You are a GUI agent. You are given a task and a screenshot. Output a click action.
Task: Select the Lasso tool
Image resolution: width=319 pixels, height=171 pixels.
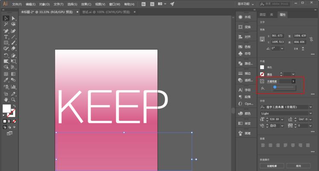click(13, 24)
